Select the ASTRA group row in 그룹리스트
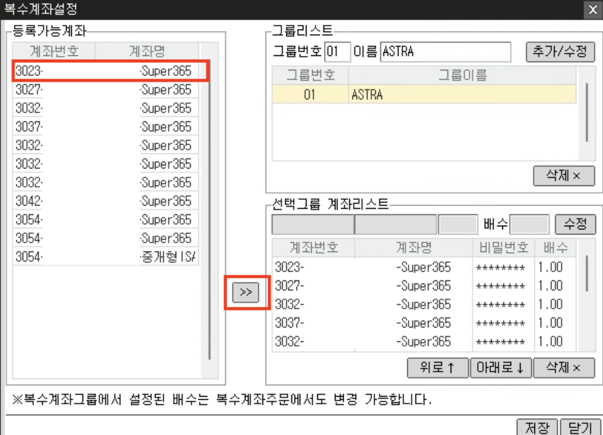 click(x=424, y=96)
